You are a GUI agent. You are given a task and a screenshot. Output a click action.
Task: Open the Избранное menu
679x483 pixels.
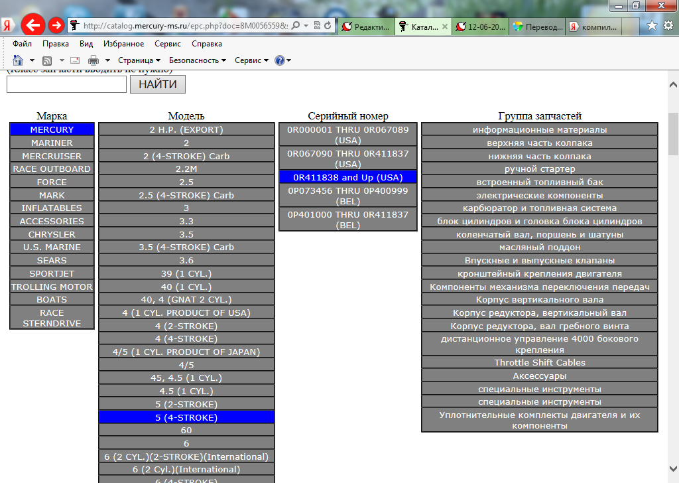123,44
